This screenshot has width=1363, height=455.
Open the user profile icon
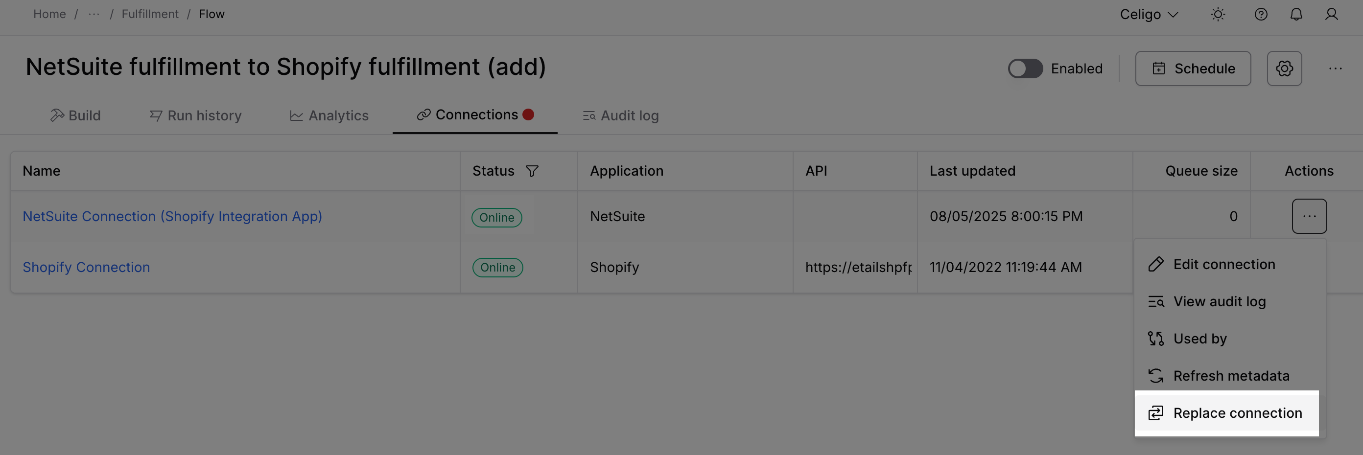[1332, 14]
